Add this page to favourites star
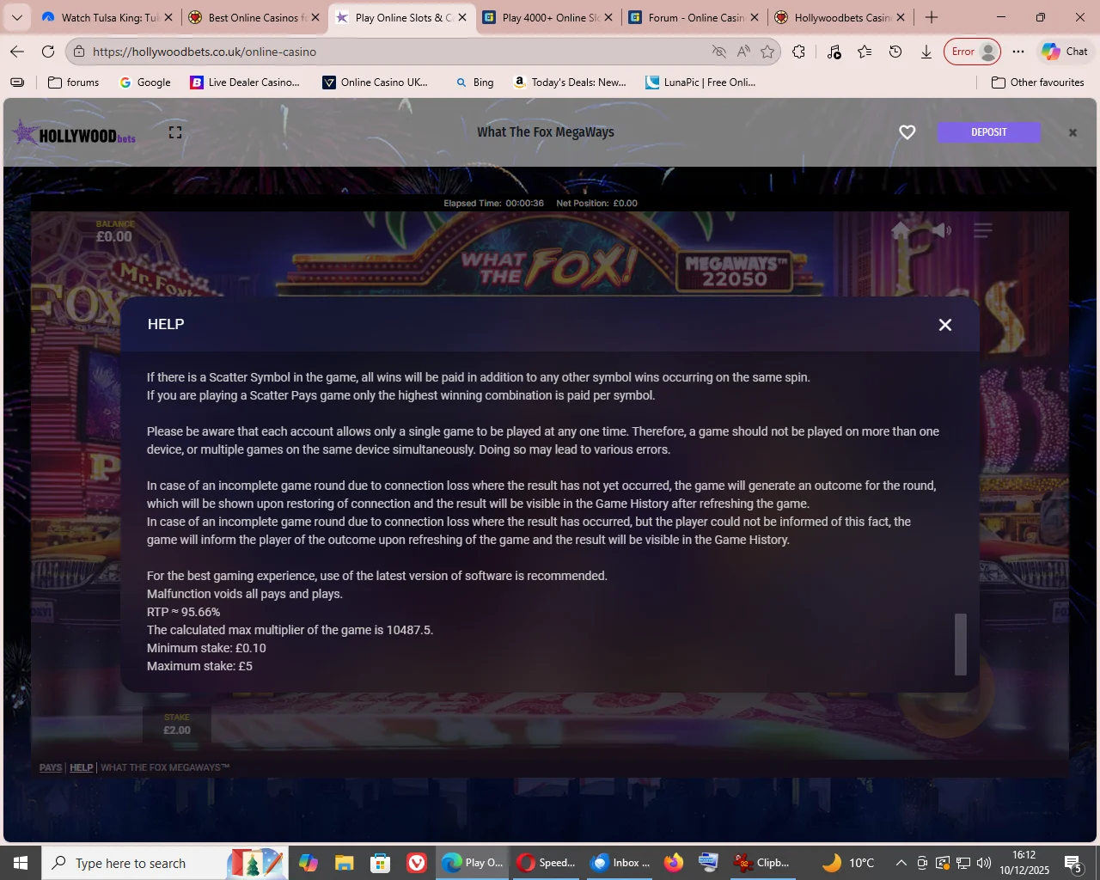Screen dimensions: 1100x880 (767, 52)
